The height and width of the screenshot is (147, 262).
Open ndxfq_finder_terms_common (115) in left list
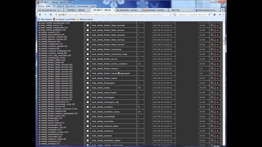click(59, 109)
